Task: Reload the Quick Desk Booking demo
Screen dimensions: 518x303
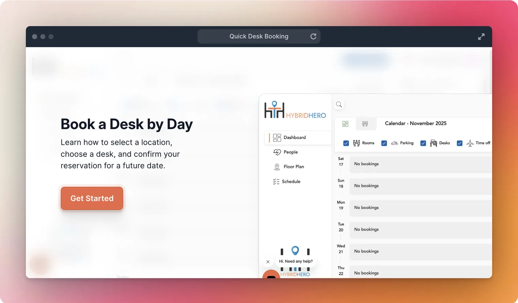Action: (313, 36)
